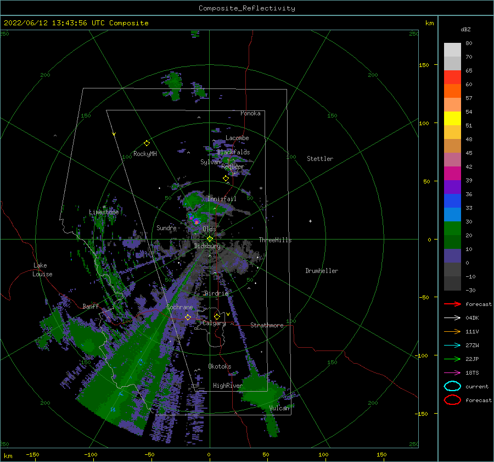This screenshot has height=462, width=494.
Task: Click the Sylvan label
Action: click(x=211, y=162)
